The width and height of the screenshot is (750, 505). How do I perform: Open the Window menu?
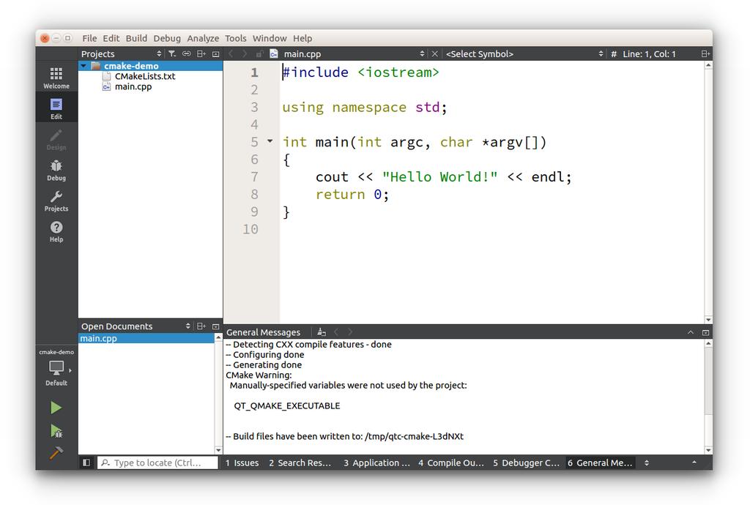270,38
